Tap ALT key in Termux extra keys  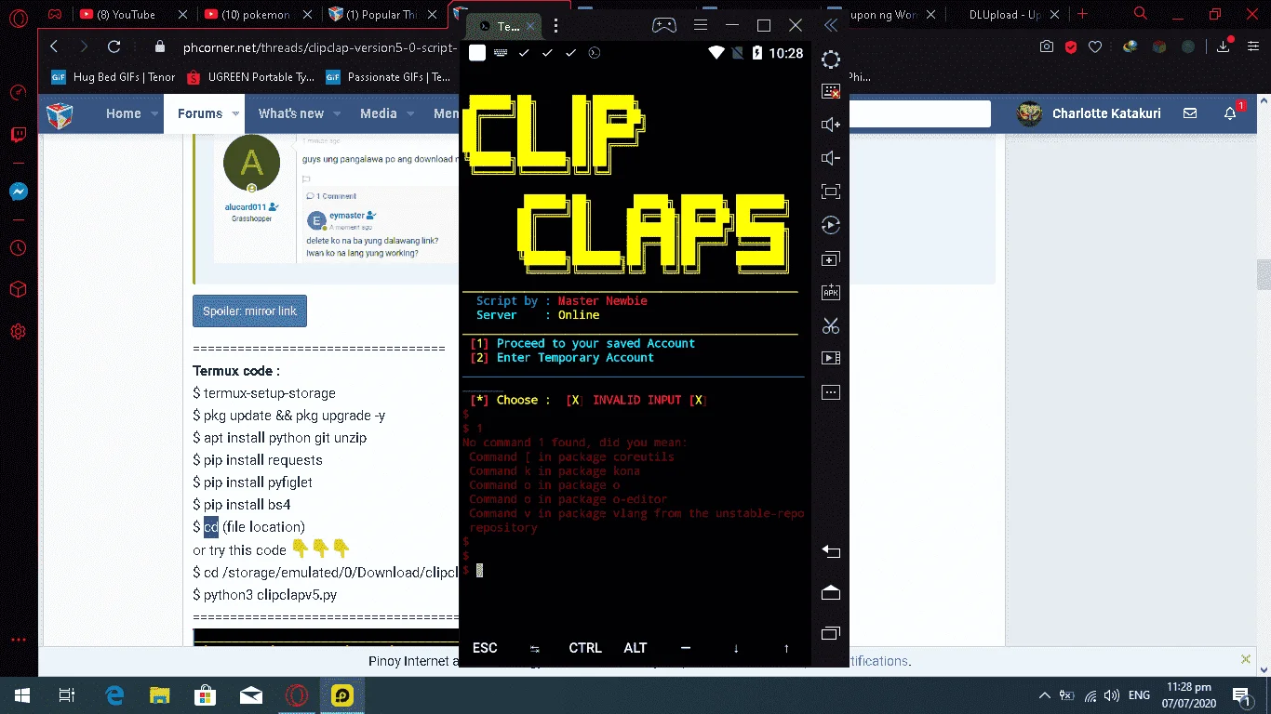(x=635, y=648)
